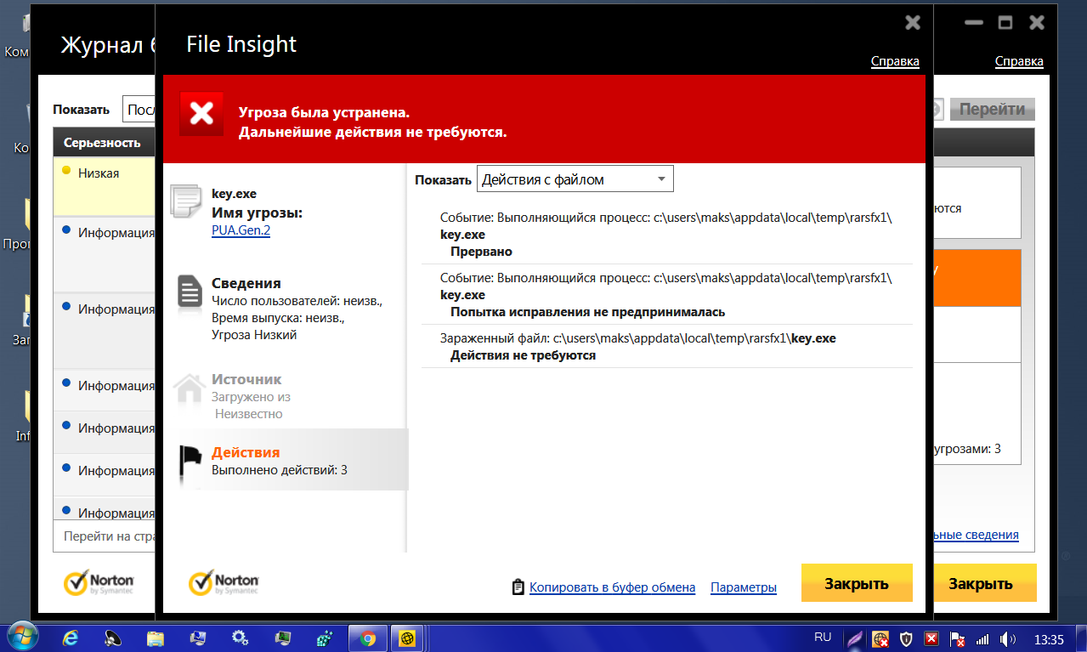Click the document icon next to Сведения

click(x=189, y=291)
